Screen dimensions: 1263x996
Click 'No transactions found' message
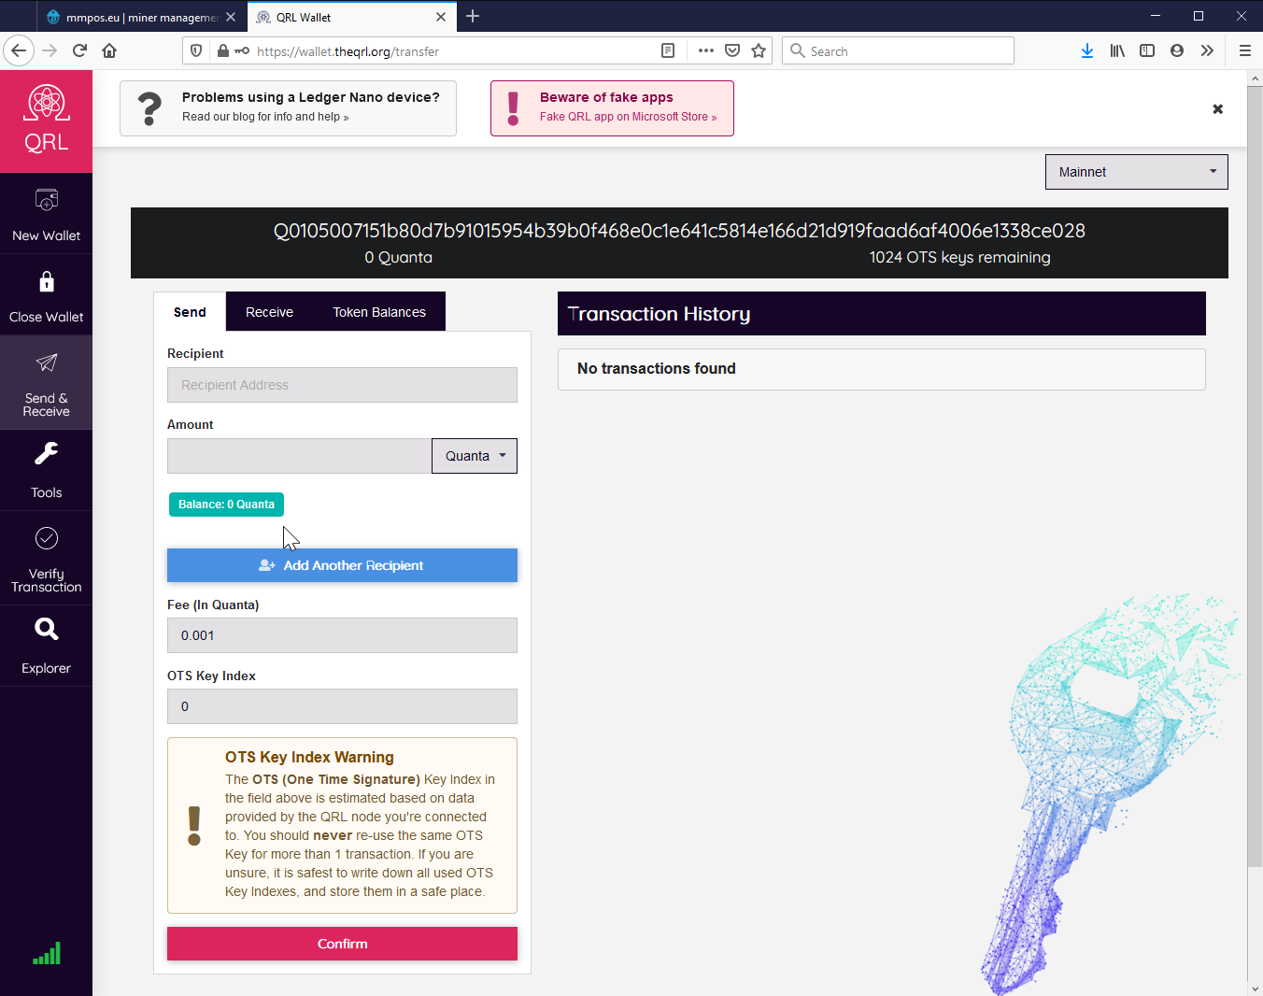pyautogui.click(x=656, y=368)
